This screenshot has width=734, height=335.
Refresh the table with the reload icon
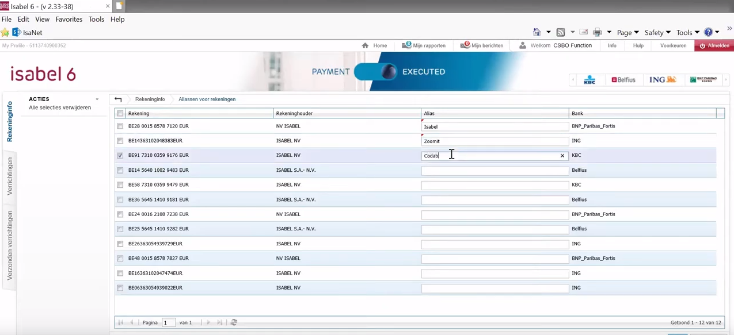tap(234, 322)
